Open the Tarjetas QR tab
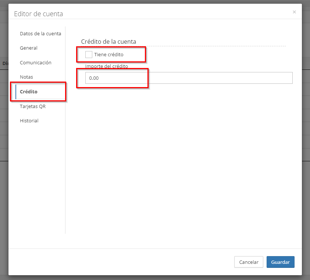Screen dimensions: 310x280 33,106
